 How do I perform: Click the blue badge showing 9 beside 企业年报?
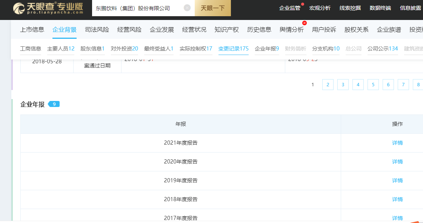pos(54,104)
